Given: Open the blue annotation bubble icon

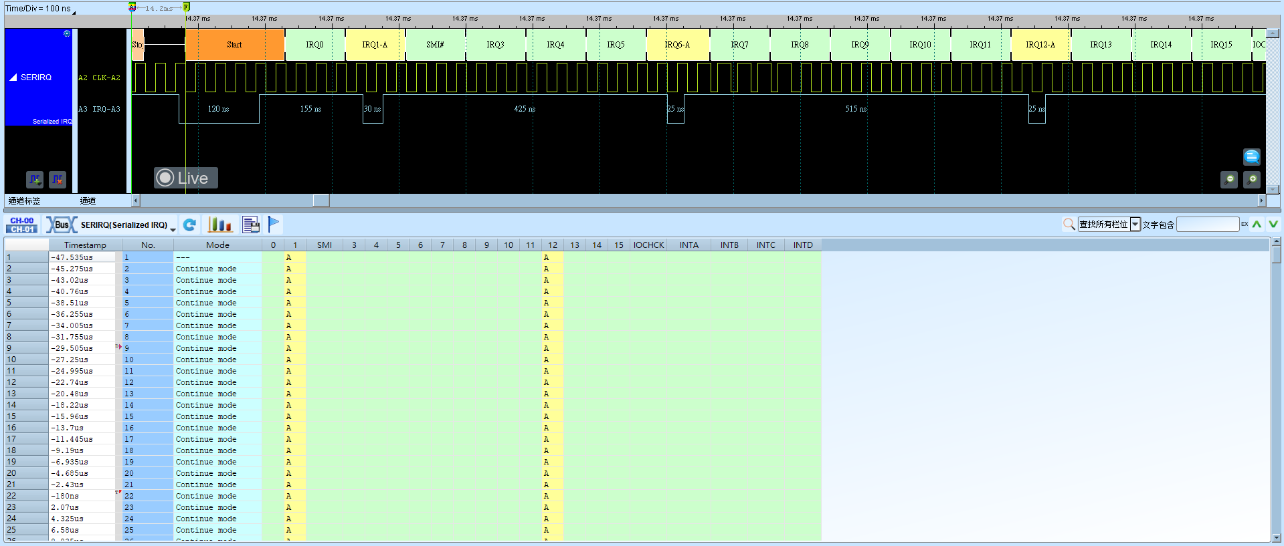Looking at the screenshot, I should [x=1252, y=156].
